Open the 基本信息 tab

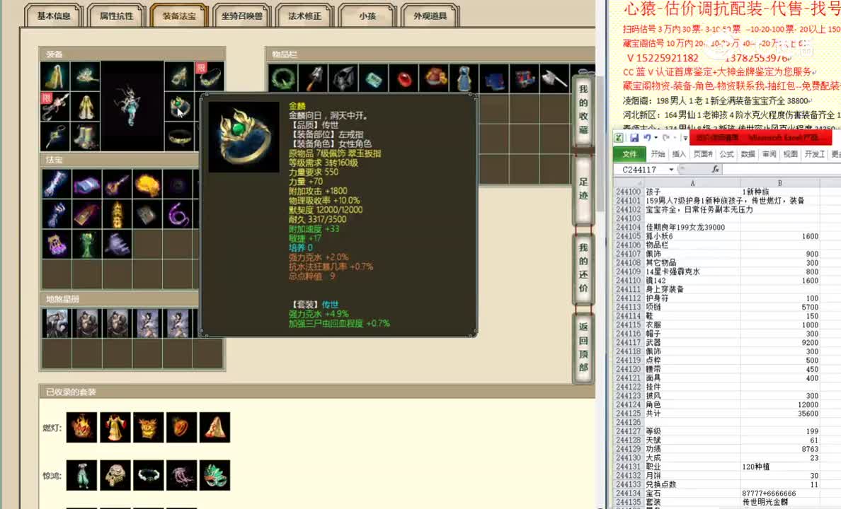(54, 16)
